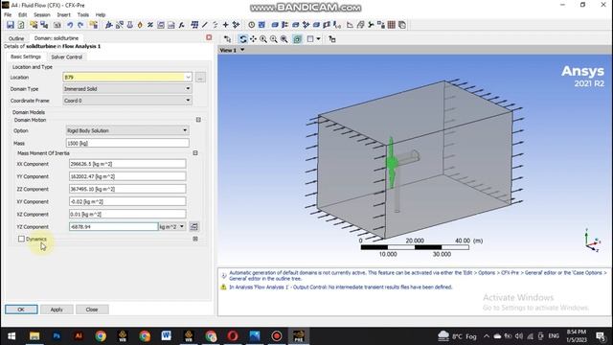
Task: Click the third magnifier Fit View icon
Action: pyautogui.click(x=284, y=39)
